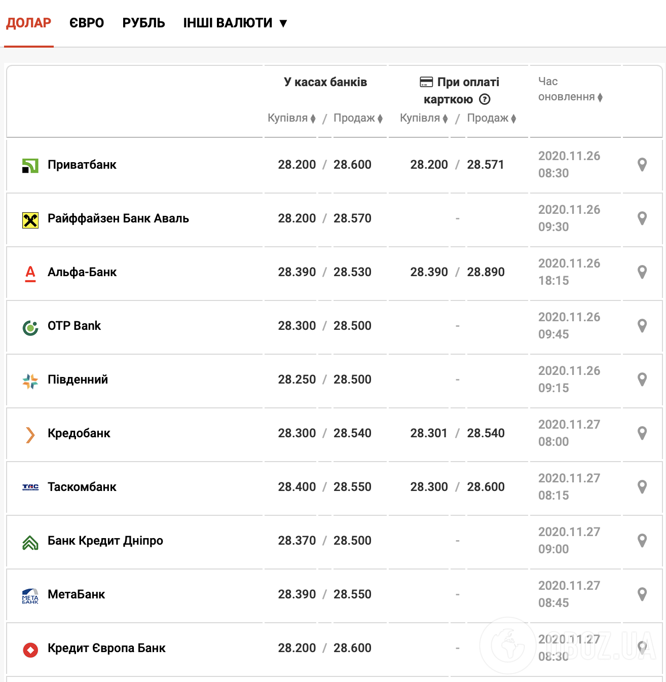Switch to the ЄВРО tab
Screen dimensions: 666x682
pos(87,23)
